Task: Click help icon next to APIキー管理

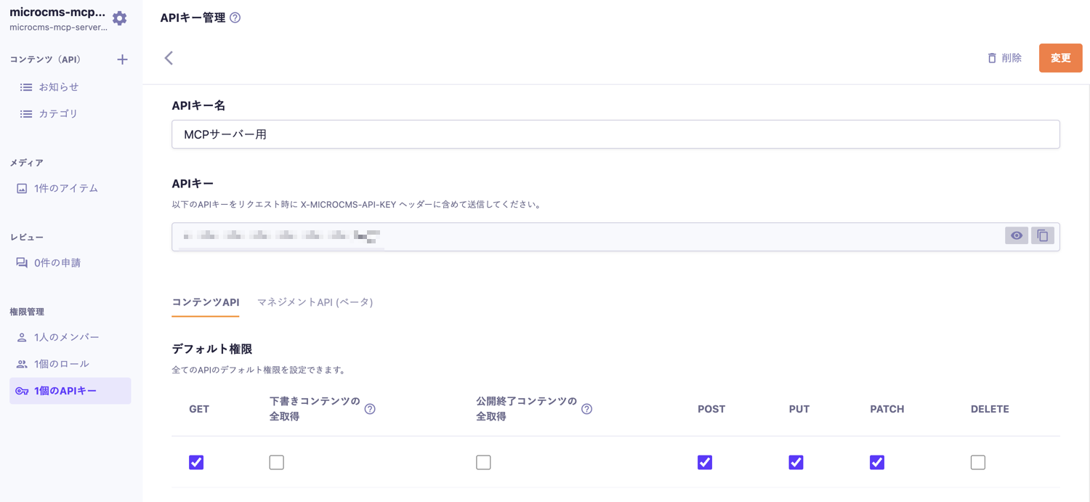Action: pos(235,17)
